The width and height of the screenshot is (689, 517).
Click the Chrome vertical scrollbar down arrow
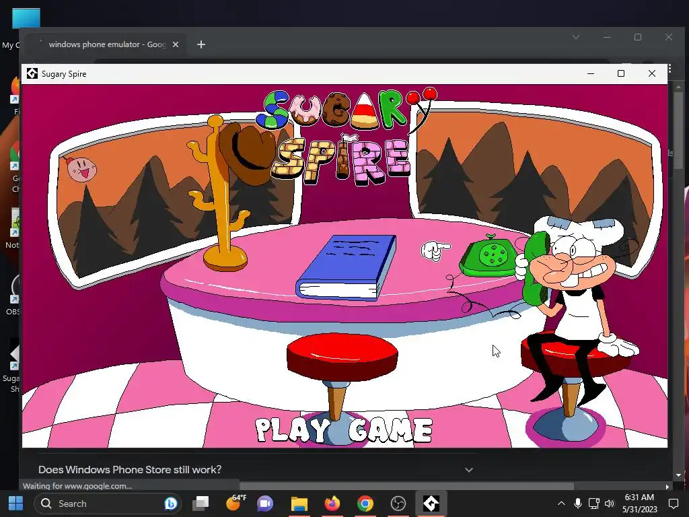[678, 475]
